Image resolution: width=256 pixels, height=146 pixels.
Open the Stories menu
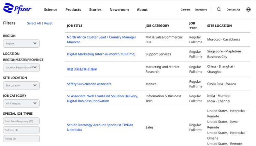click(x=95, y=10)
